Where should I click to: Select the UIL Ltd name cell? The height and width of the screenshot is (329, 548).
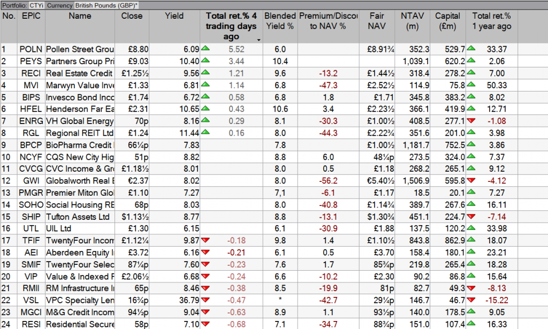click(x=80, y=229)
